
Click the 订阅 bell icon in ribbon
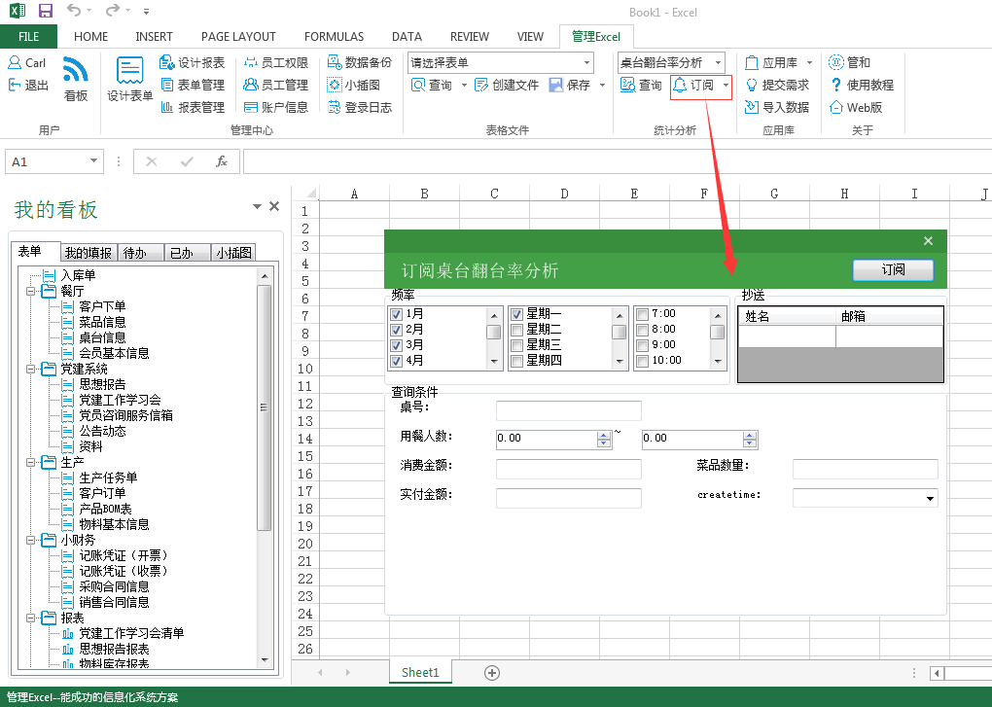pos(680,85)
